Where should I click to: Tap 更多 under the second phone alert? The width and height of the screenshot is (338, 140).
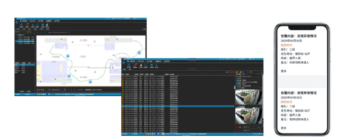point(284,128)
